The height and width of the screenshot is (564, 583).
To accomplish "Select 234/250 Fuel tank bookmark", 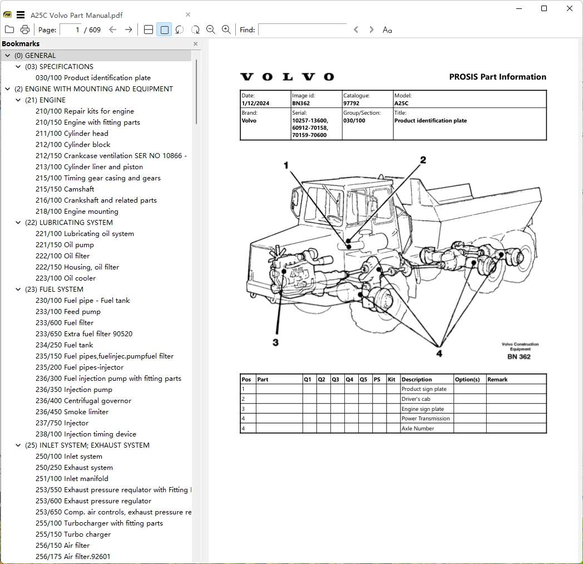I will point(65,345).
